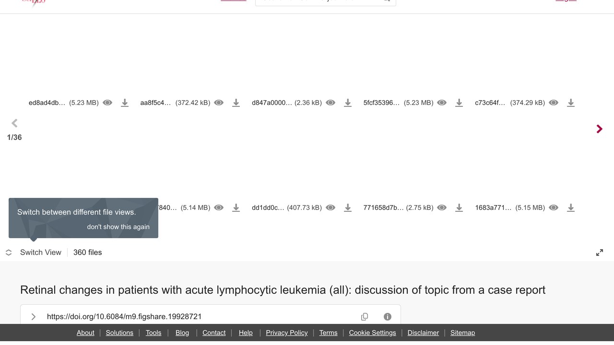
Task: Switch between file views
Action: point(34,253)
